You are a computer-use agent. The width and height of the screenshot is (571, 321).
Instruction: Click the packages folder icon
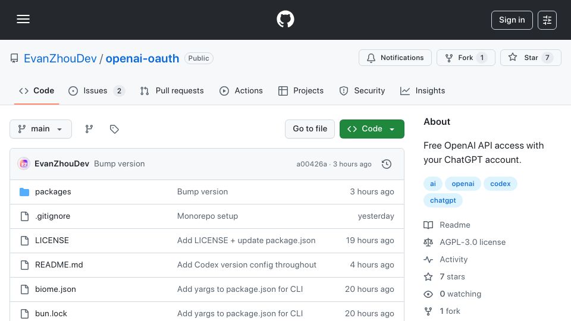24,192
